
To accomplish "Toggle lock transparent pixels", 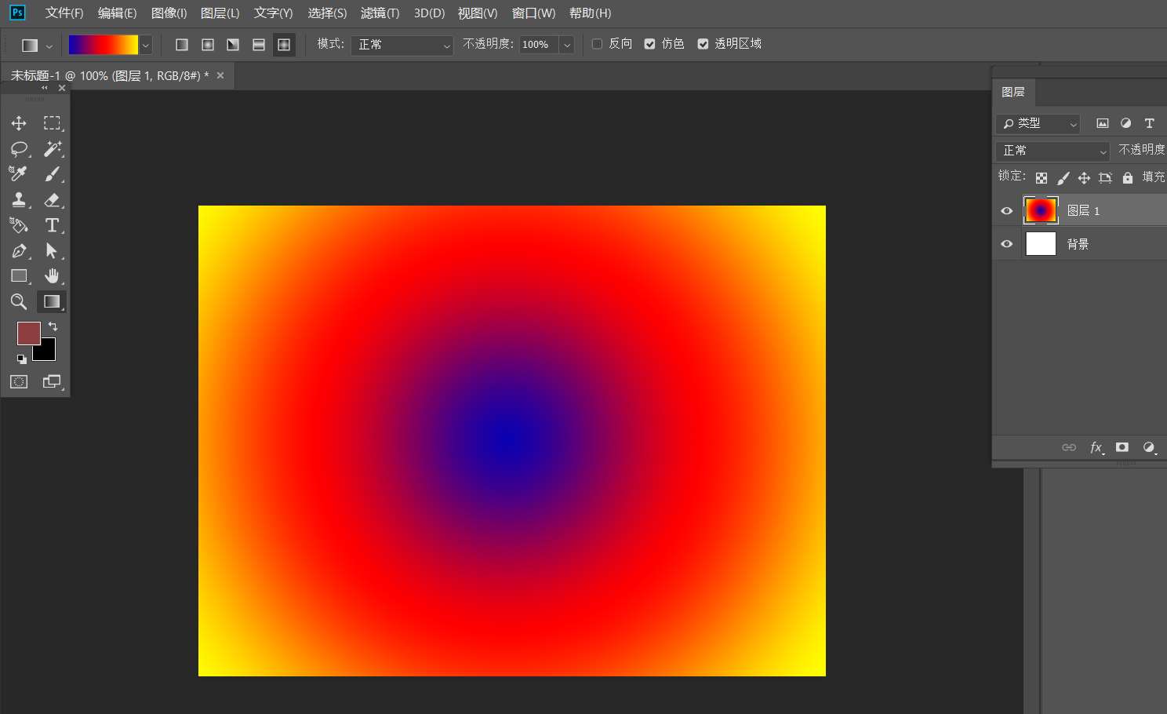I will coord(1042,178).
